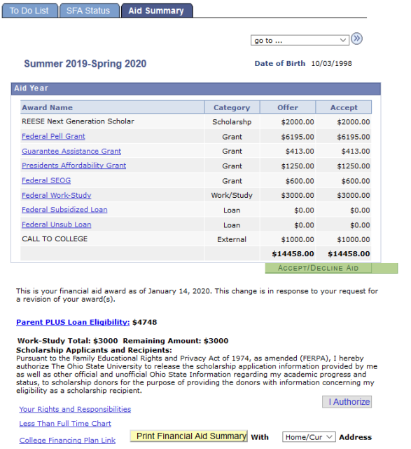
Task: Click the Summer 2019-Spring 2020 heading
Action: point(85,64)
